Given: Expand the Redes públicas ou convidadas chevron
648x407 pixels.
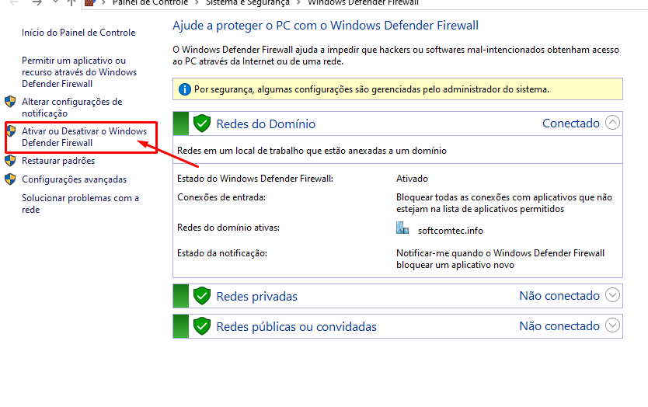Looking at the screenshot, I should [612, 326].
